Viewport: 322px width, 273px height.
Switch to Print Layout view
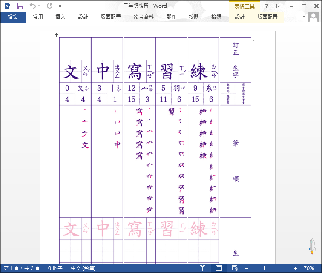(218, 268)
